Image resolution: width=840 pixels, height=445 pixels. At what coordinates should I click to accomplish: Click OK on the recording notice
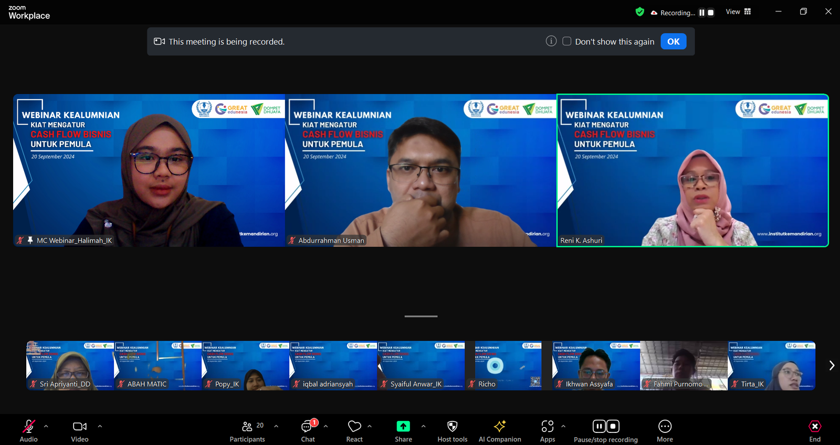pyautogui.click(x=673, y=41)
